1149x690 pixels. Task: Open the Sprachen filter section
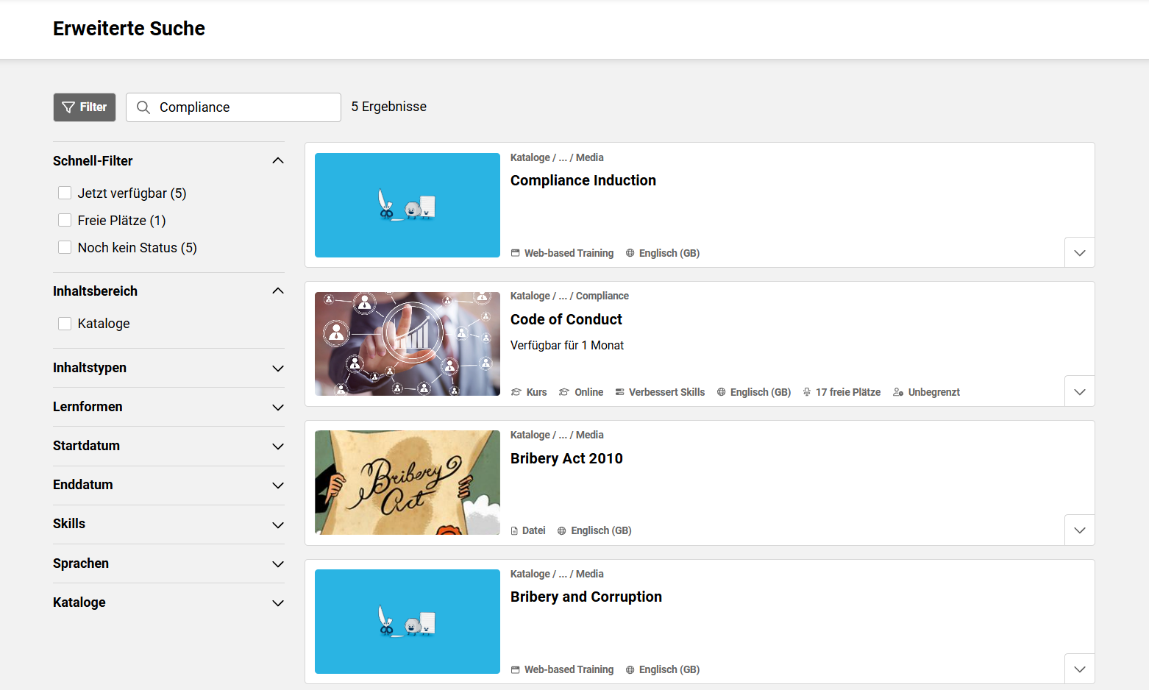pos(278,563)
